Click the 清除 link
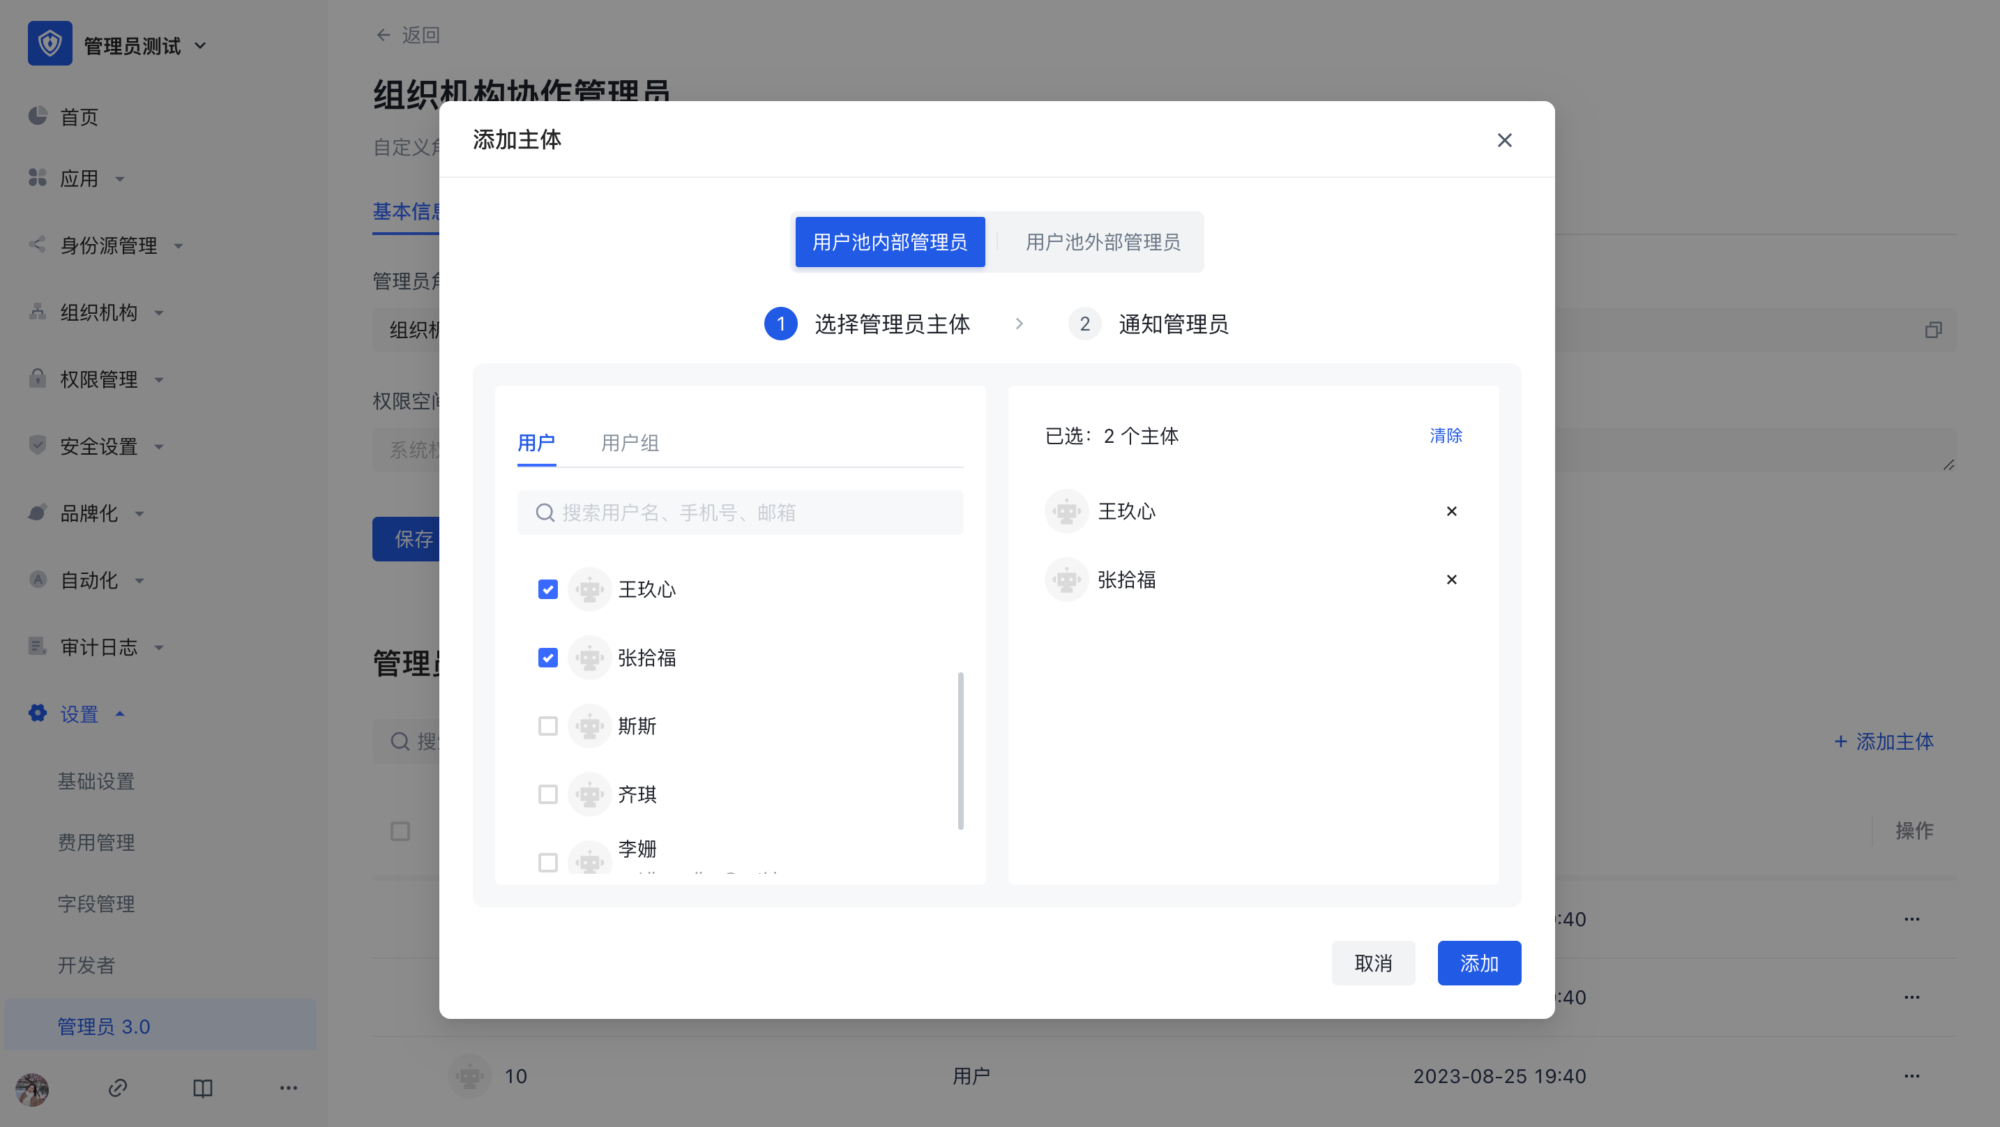 (x=1446, y=436)
